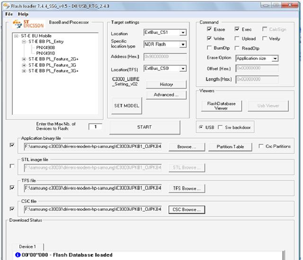
Task: Expand the ST-E BB PL_Feature_3G node
Action: pos(24,65)
